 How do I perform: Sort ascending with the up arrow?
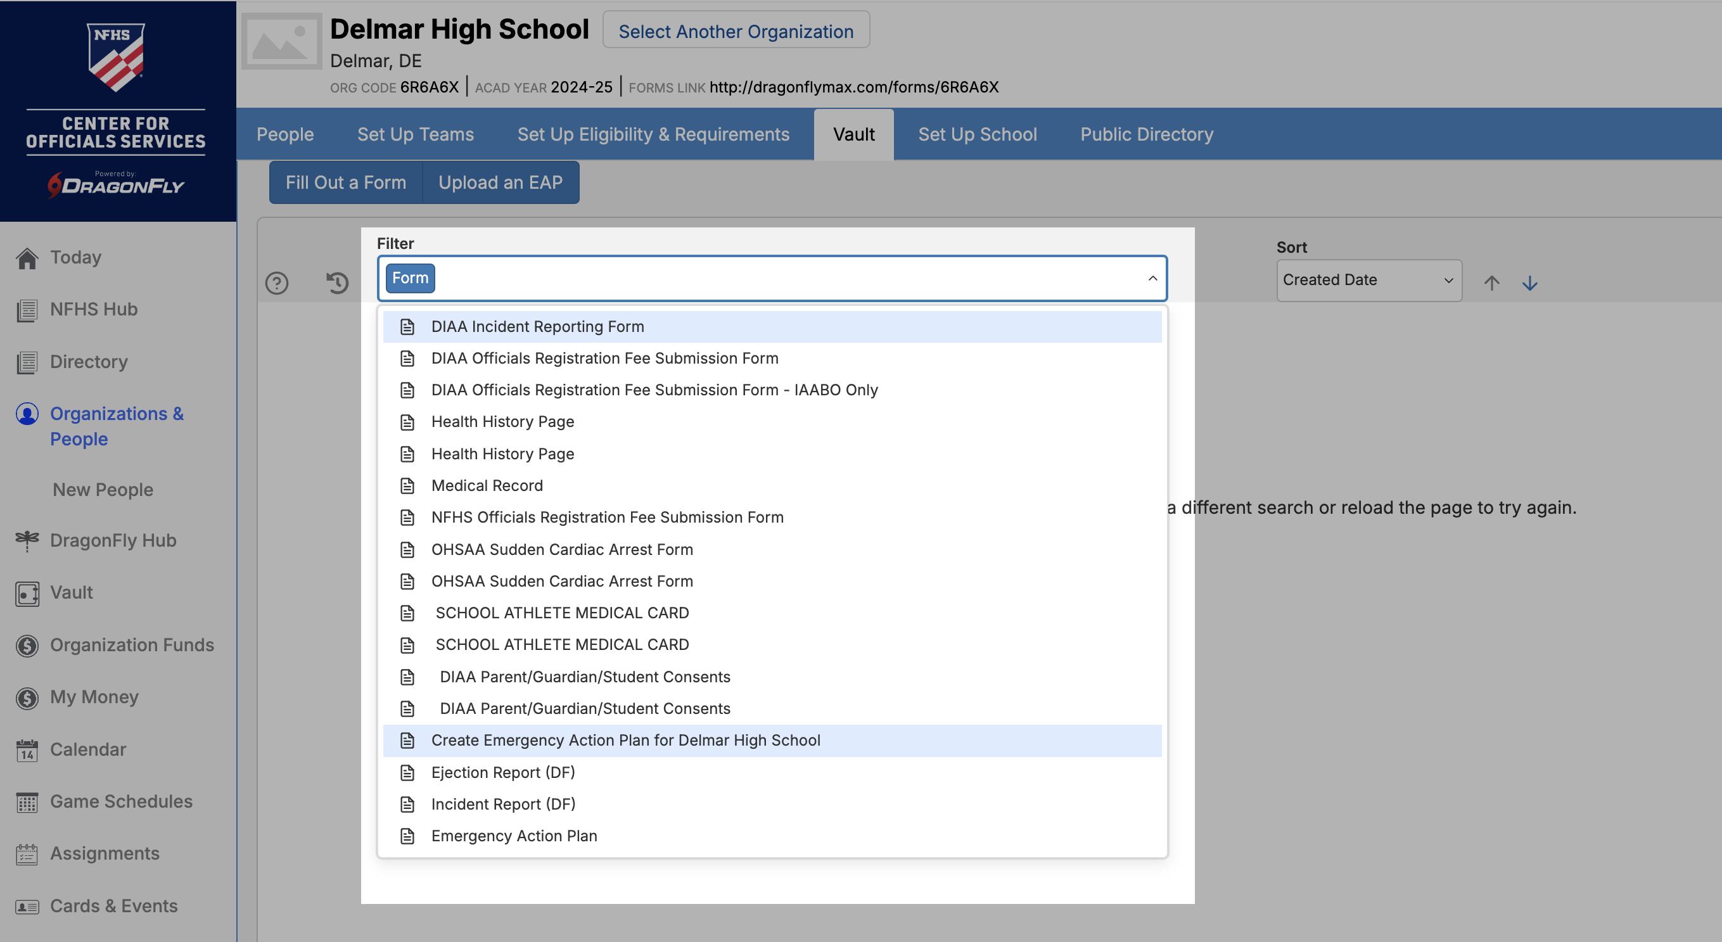(x=1491, y=283)
